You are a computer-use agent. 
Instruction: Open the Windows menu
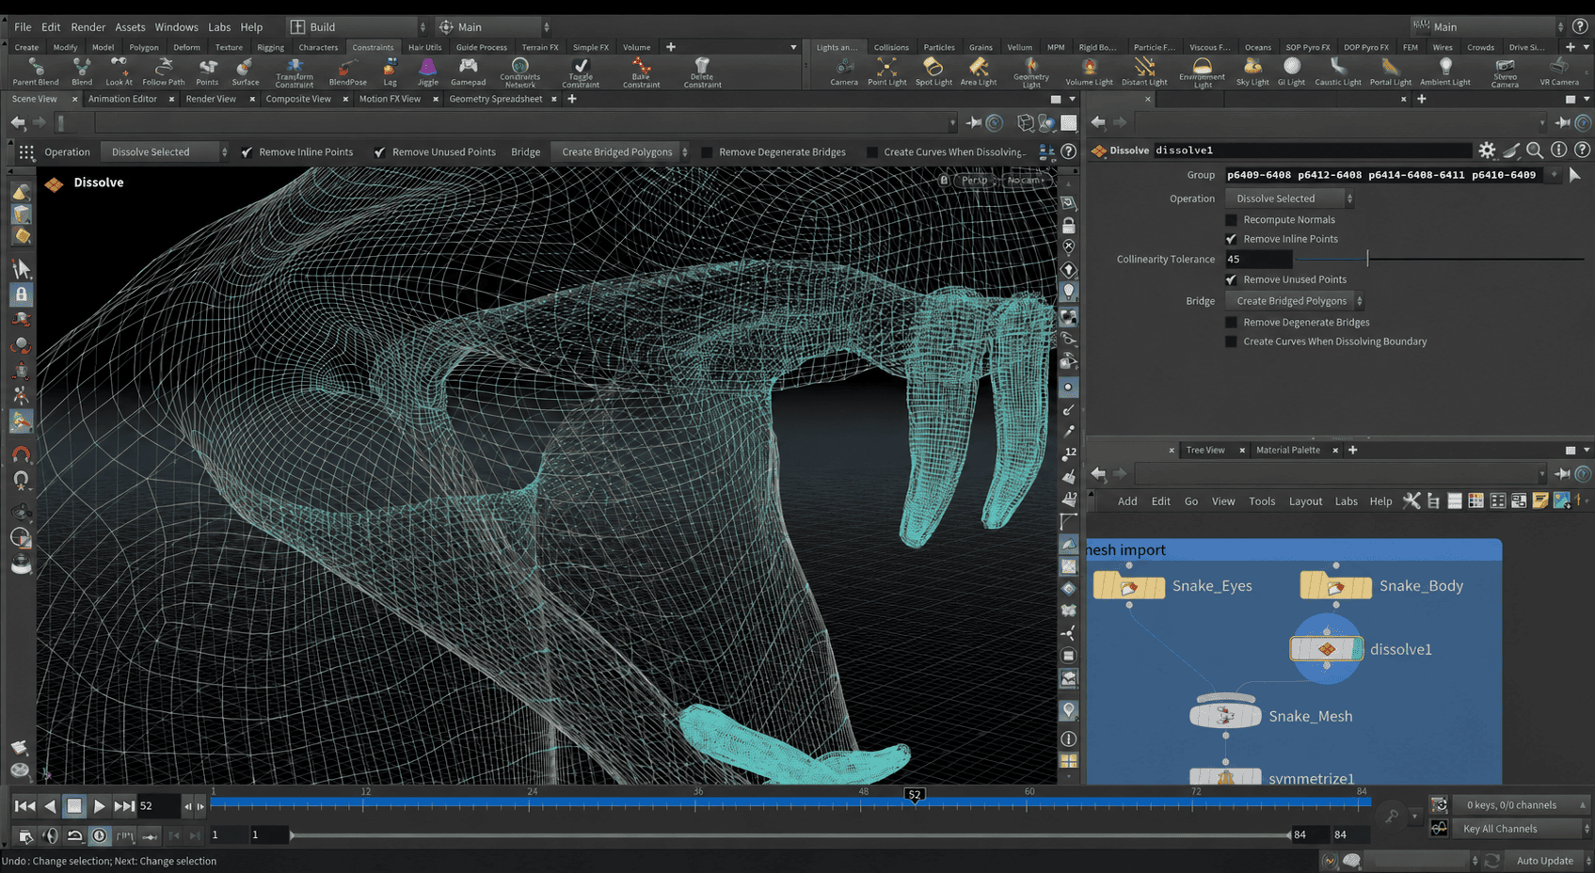(x=176, y=26)
